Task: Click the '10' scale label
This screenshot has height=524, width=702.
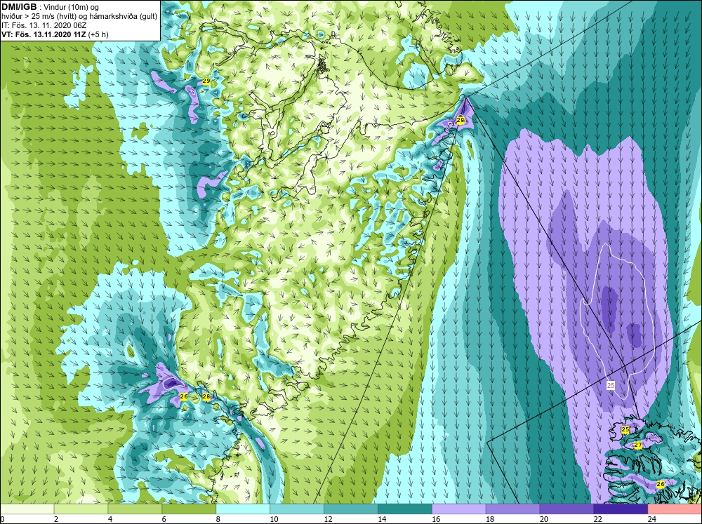Action: click(x=274, y=519)
